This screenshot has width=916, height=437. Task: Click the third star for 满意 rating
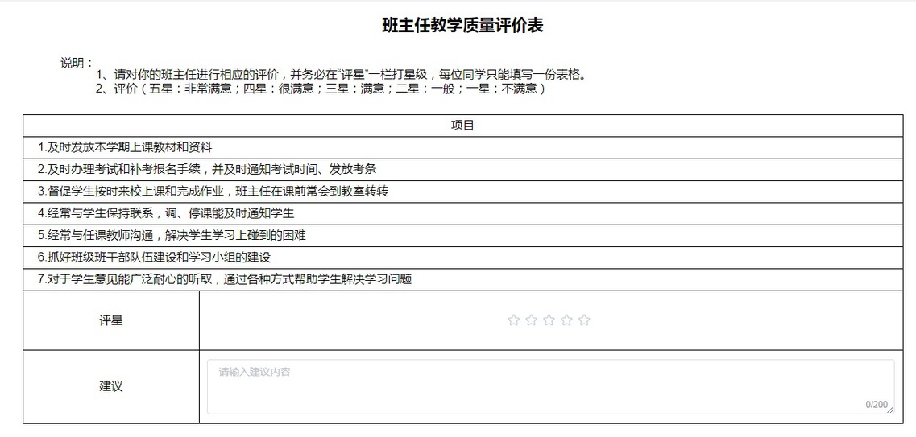(x=549, y=320)
